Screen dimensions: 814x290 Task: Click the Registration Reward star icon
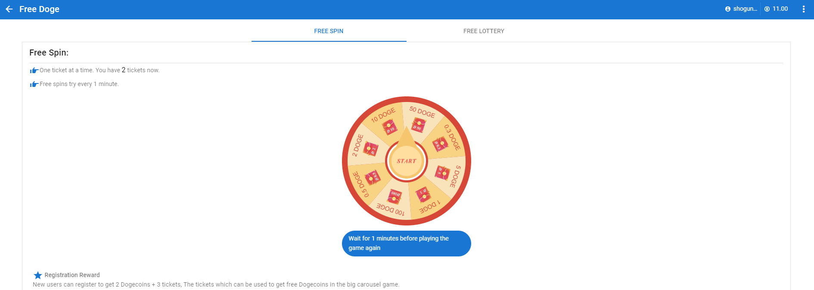pos(38,275)
